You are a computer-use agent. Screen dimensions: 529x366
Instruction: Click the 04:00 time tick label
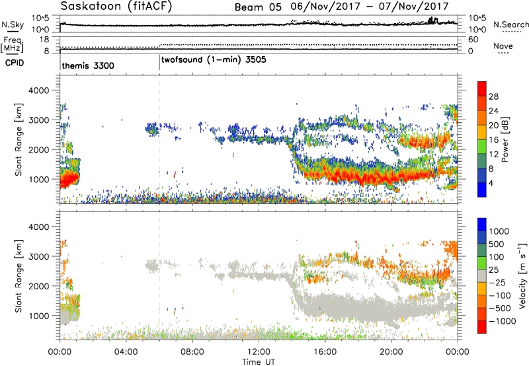point(126,352)
